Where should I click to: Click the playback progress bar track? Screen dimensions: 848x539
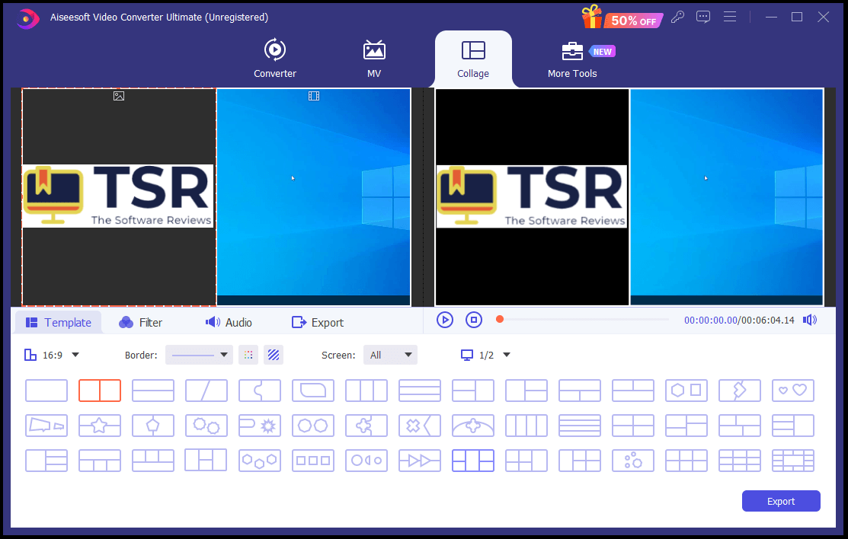pos(586,320)
